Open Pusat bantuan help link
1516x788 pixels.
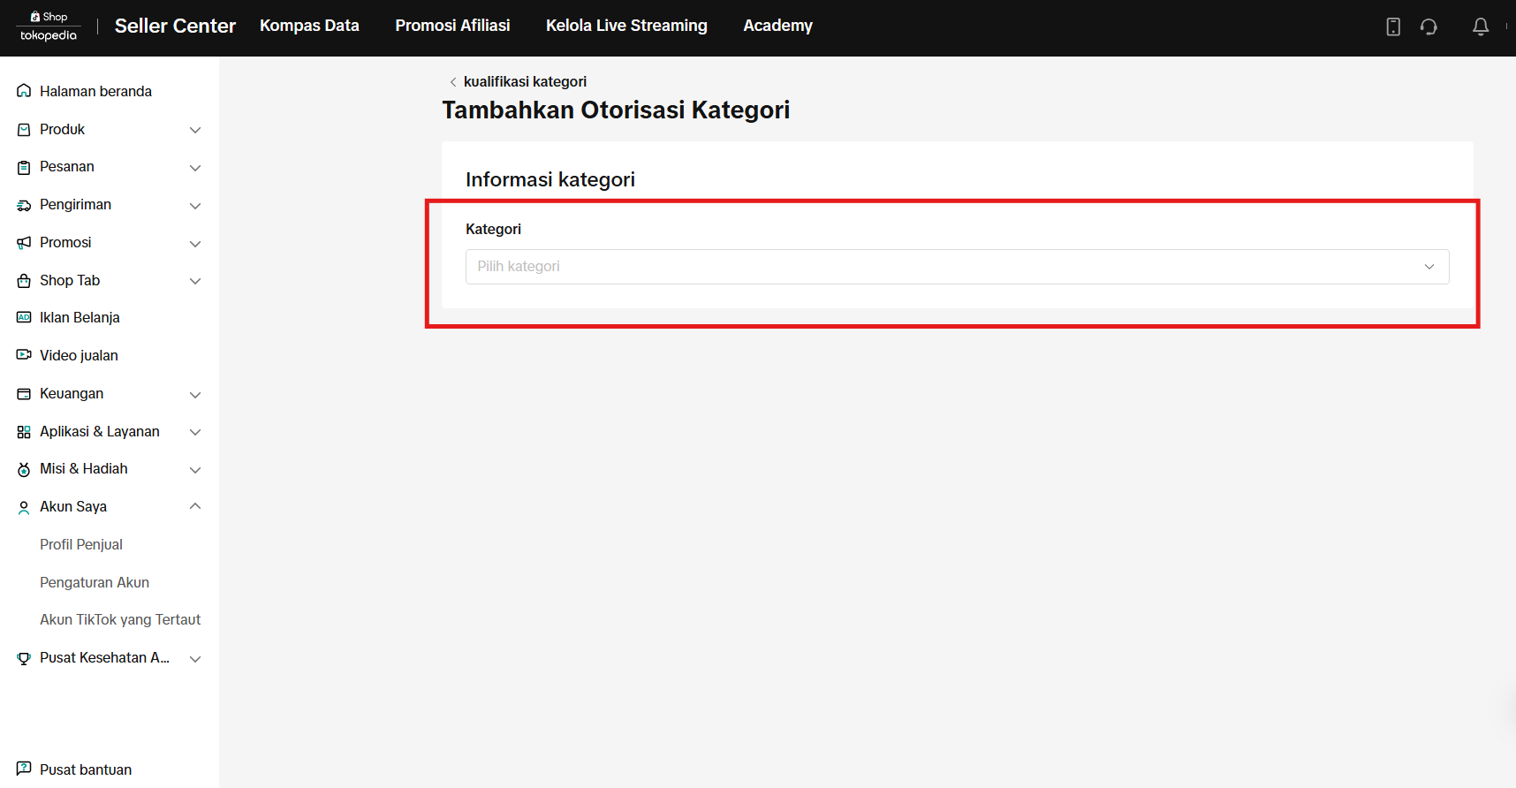(x=86, y=769)
